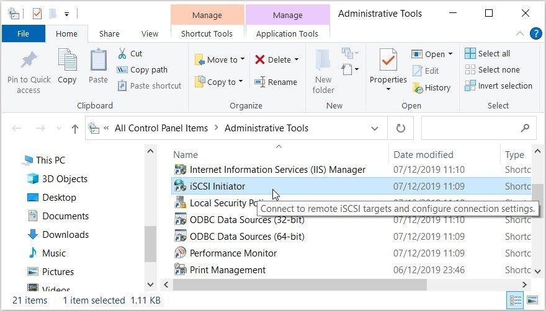Sort by the Name column header

[x=186, y=154]
